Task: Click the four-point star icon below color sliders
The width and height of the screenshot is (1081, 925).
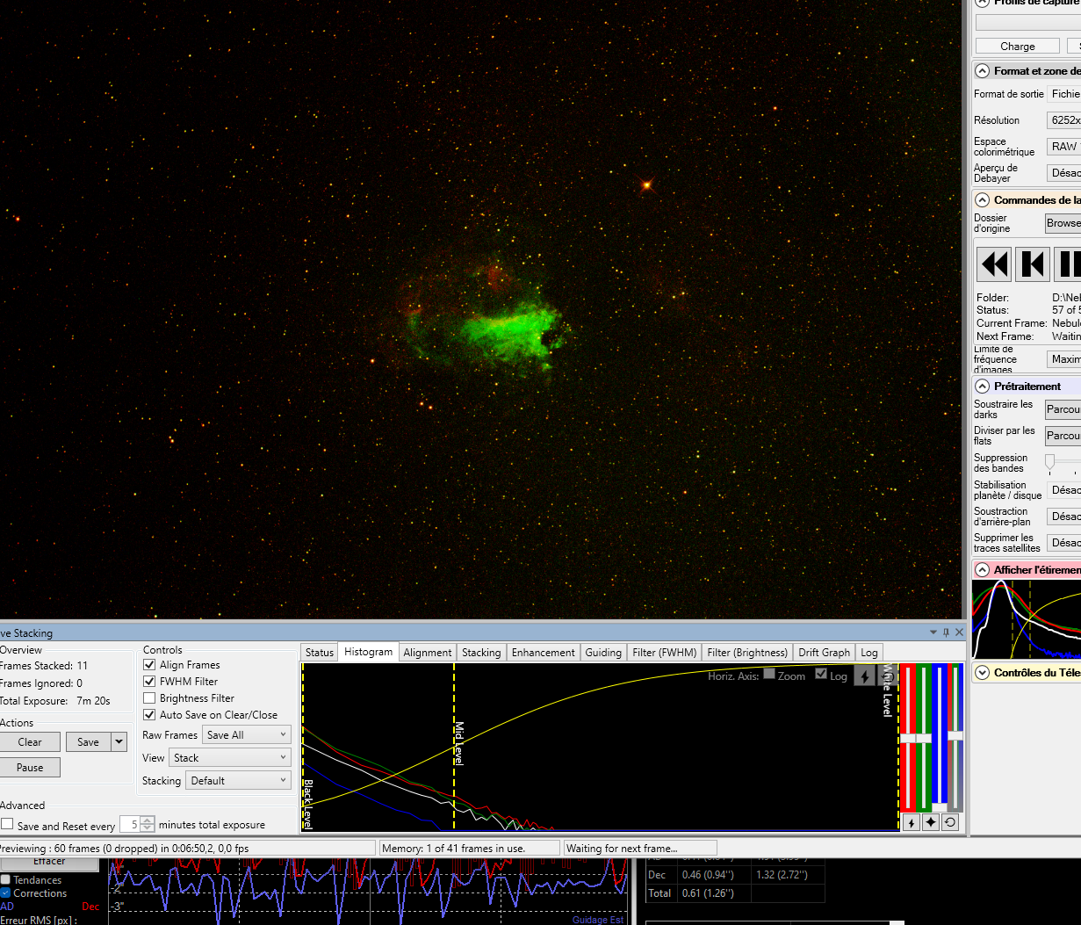Action: (x=930, y=822)
